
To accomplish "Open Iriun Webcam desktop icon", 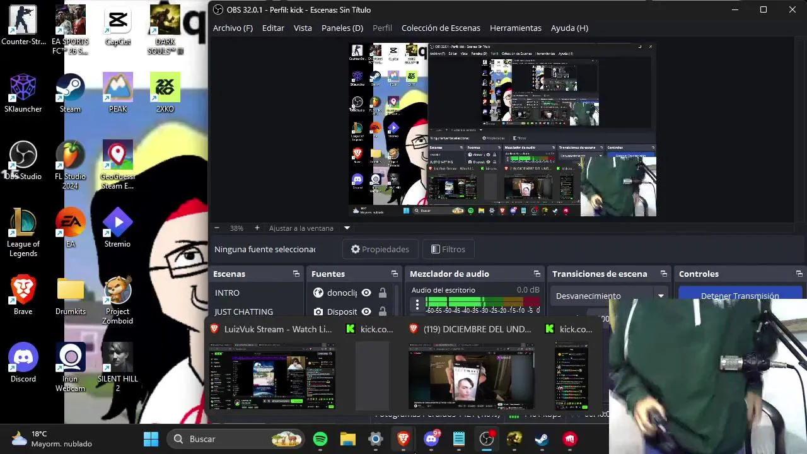I will pos(70,368).
